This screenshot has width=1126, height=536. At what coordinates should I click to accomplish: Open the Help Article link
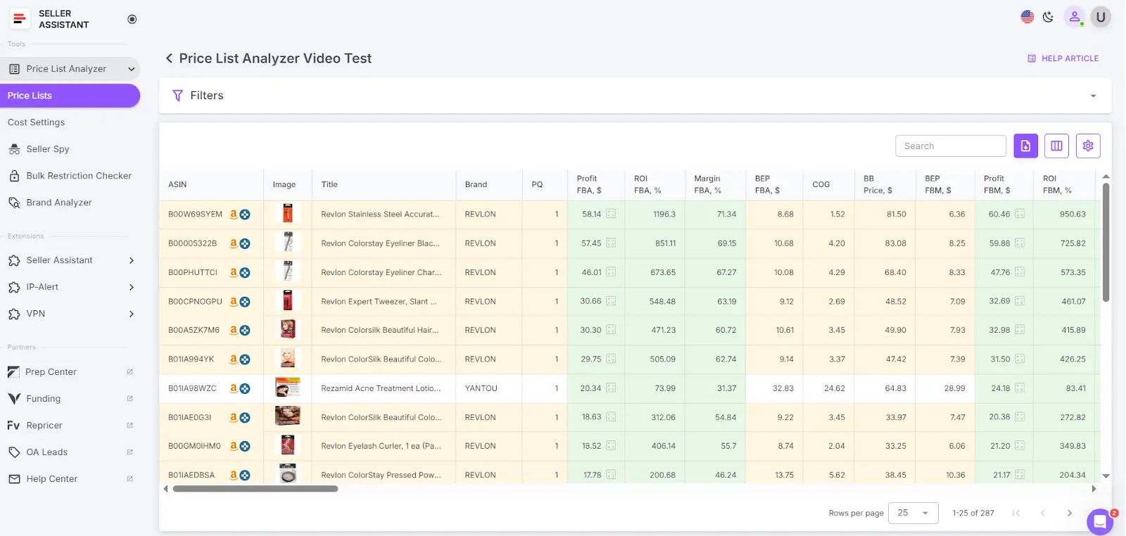tap(1063, 58)
